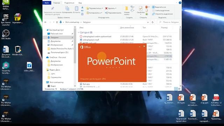Select OneDrive - Personal in navigation pane
The width and height of the screenshot is (224, 126).
[x=56, y=57]
